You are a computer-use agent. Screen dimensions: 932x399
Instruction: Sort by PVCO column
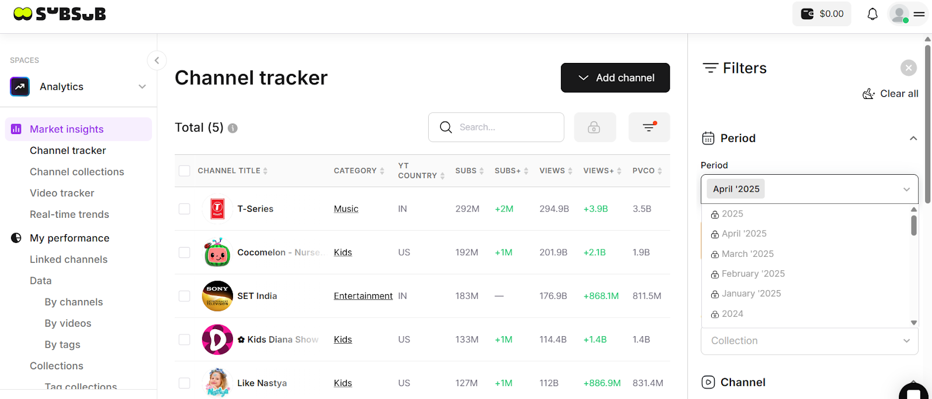click(x=647, y=171)
